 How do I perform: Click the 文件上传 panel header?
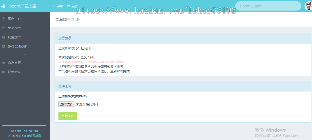[183, 86]
